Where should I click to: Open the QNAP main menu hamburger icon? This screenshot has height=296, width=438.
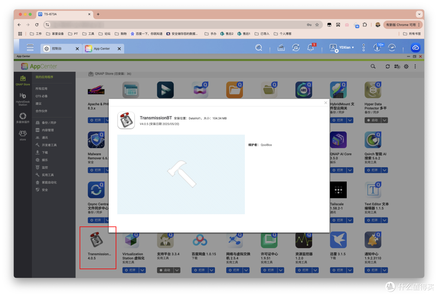pos(30,48)
